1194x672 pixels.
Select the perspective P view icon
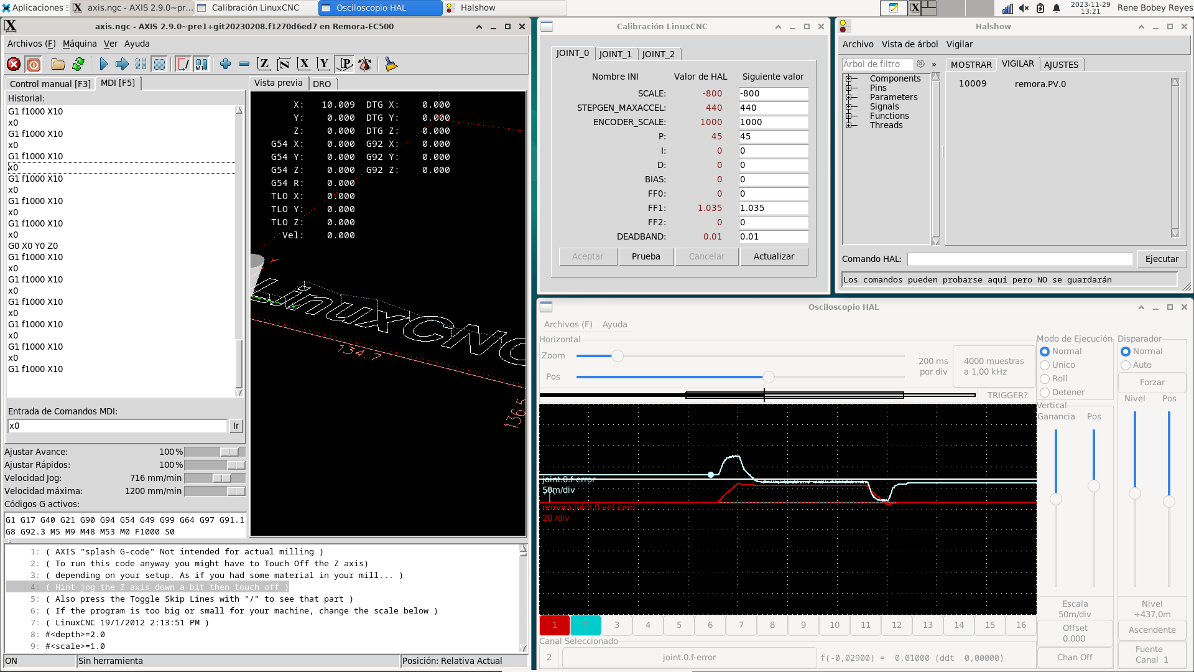(344, 64)
